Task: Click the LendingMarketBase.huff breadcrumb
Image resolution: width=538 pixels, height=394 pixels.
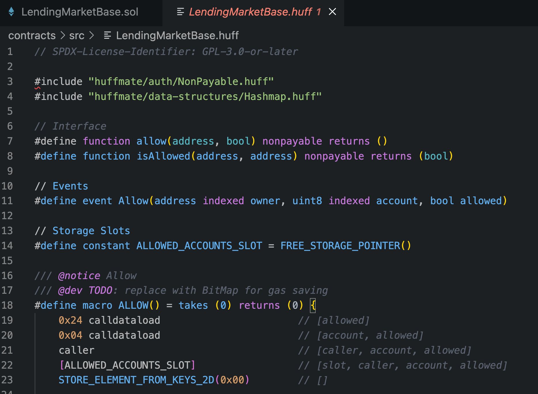Action: pos(177,36)
